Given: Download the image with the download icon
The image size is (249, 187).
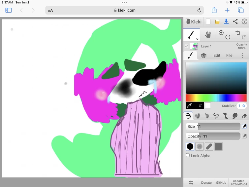Looking at the screenshot, I should pos(226,21).
